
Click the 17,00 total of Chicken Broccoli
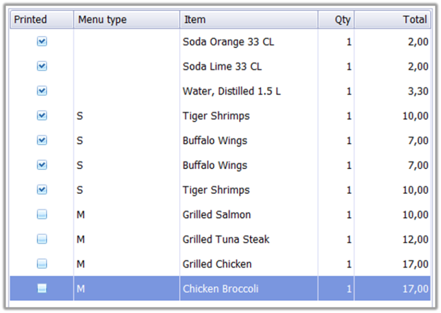pyautogui.click(x=416, y=289)
